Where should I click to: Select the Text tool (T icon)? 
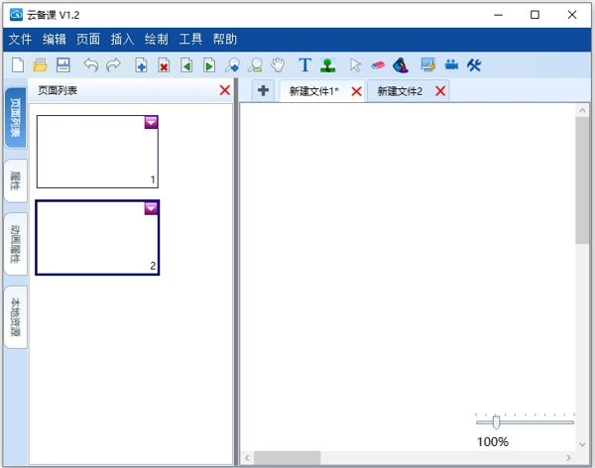pyautogui.click(x=304, y=65)
